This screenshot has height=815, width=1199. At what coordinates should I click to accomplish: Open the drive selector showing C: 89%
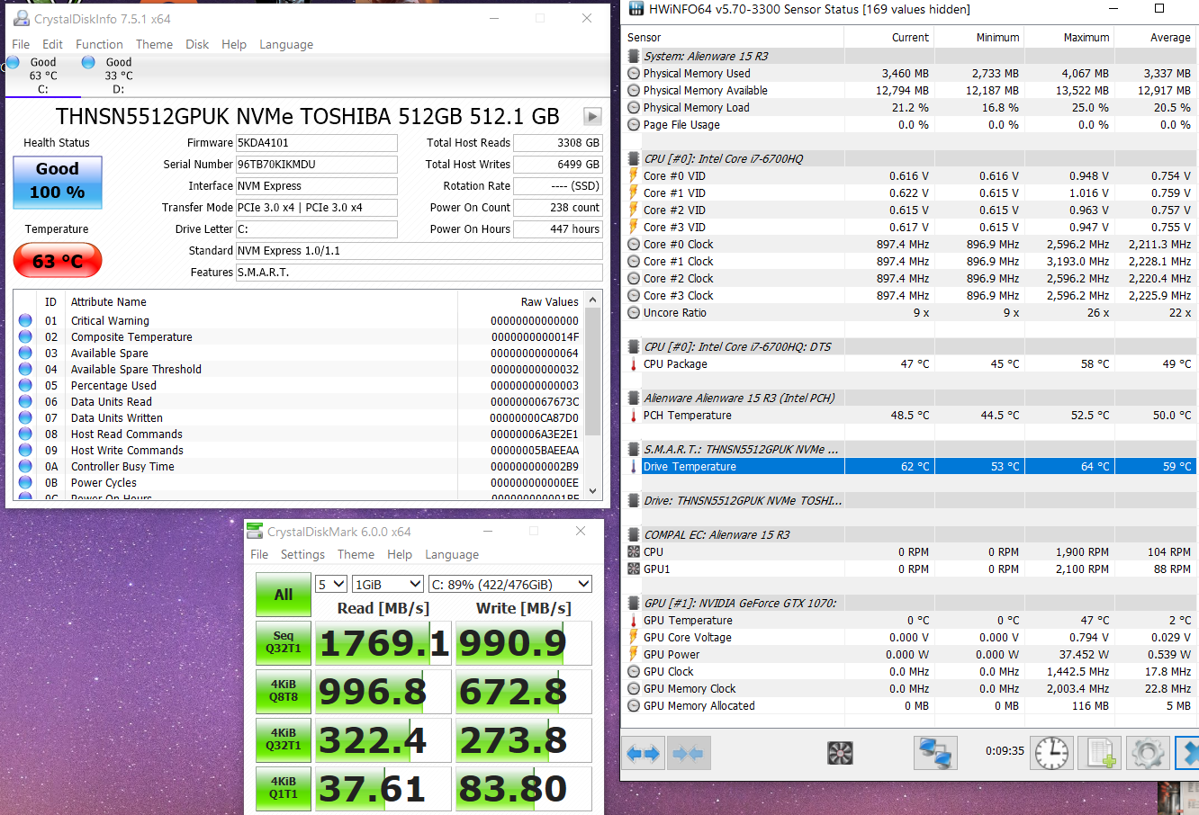pyautogui.click(x=509, y=585)
